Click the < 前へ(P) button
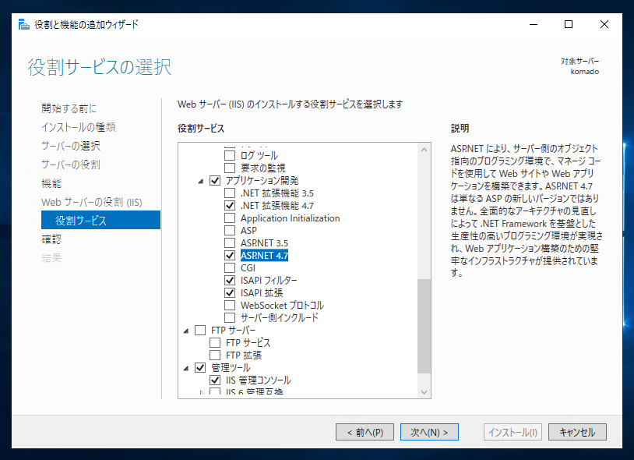Image resolution: width=634 pixels, height=460 pixels. pos(365,432)
